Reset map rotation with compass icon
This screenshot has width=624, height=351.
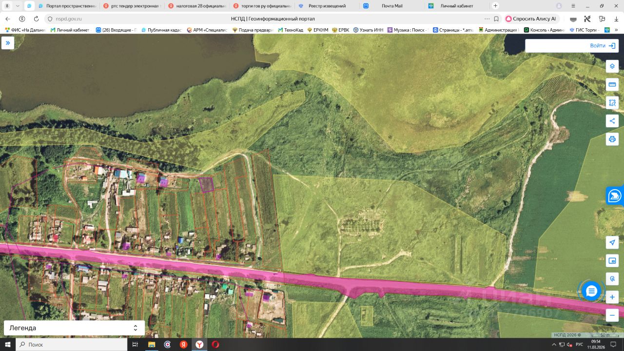(612, 279)
